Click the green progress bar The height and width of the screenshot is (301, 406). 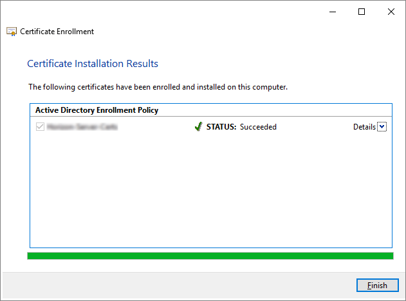(x=210, y=256)
